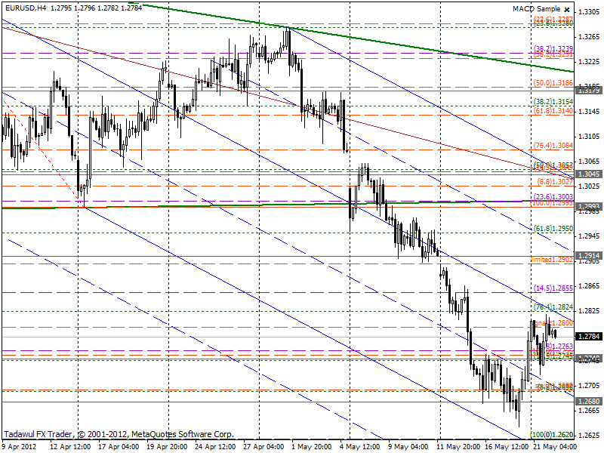This screenshot has height=453, width=604.
Task: Select the Fibonacci label (8.8)1.3027
Action: [556, 181]
